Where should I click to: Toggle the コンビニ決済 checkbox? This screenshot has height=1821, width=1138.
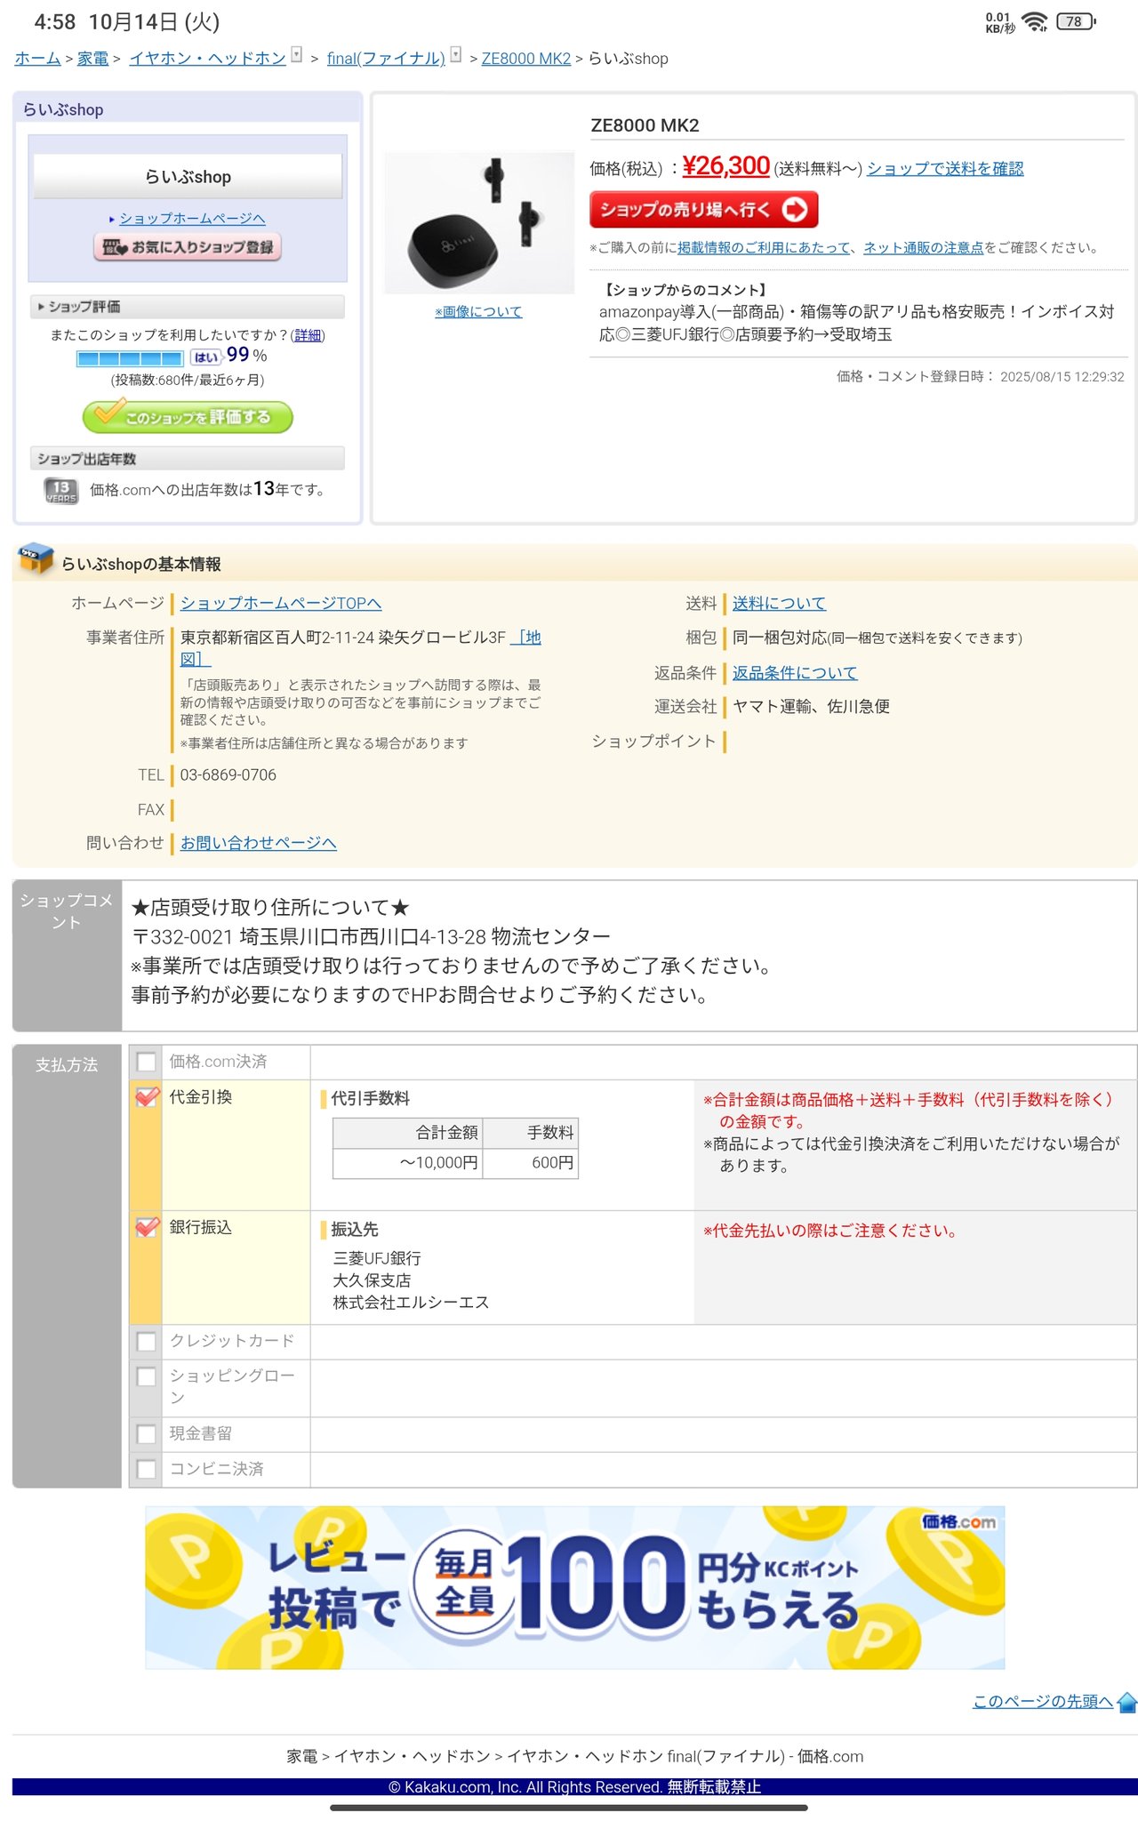[x=147, y=1469]
